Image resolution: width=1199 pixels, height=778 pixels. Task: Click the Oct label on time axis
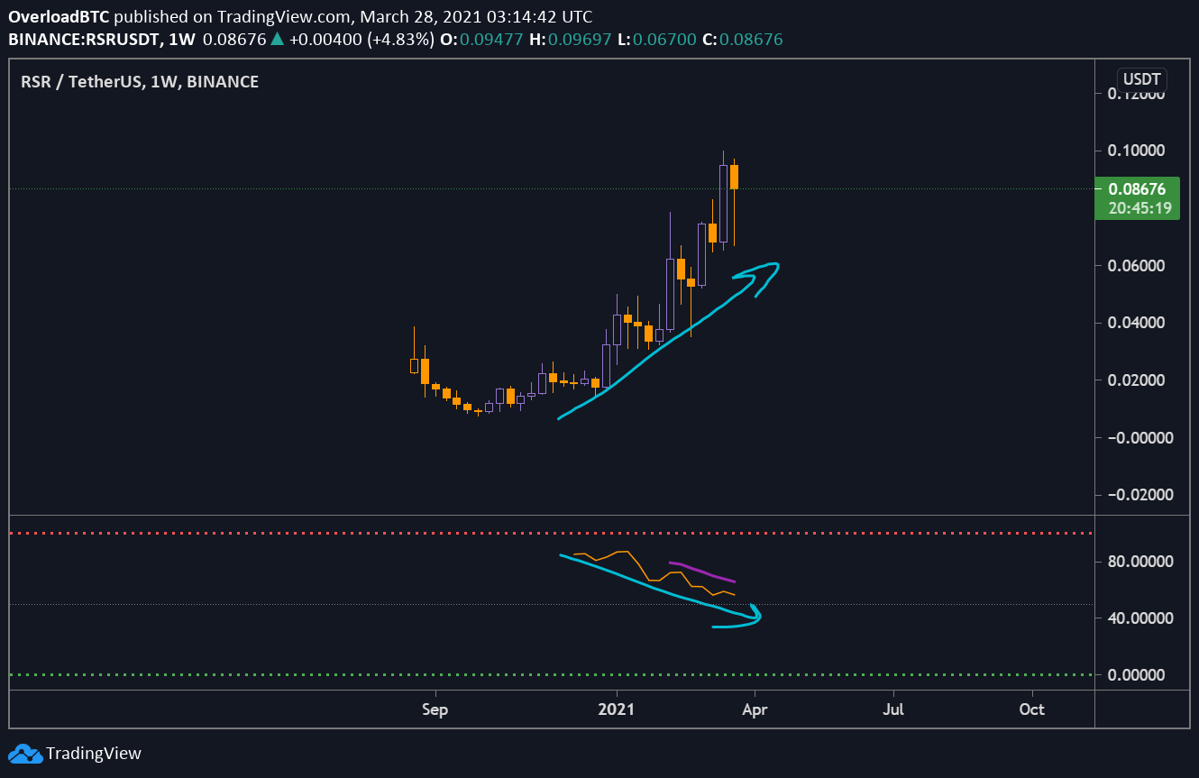coord(1032,709)
